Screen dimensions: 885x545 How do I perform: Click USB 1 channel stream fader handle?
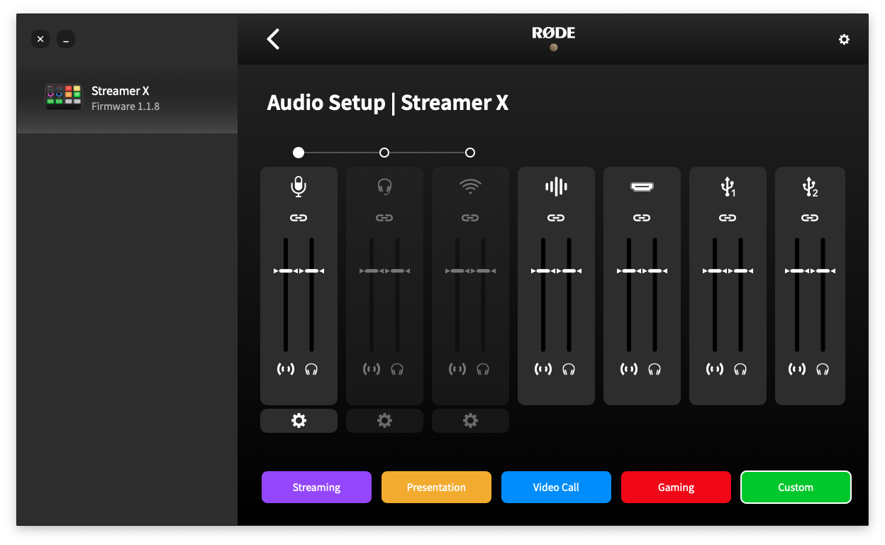[715, 270]
